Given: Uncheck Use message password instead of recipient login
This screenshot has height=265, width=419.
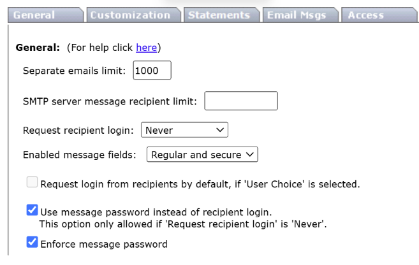Looking at the screenshot, I should click(32, 210).
